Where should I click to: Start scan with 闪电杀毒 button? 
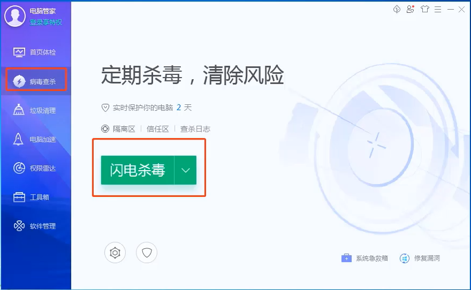[x=138, y=170]
